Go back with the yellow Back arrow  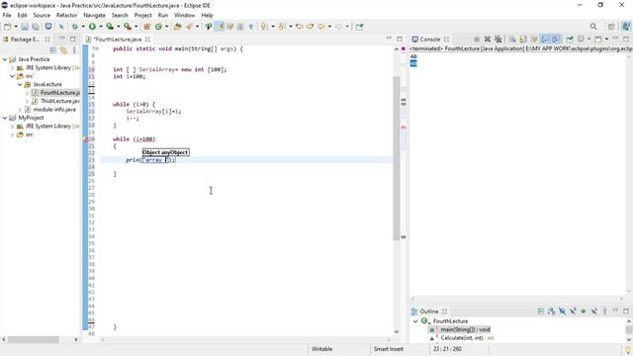click(x=320, y=27)
